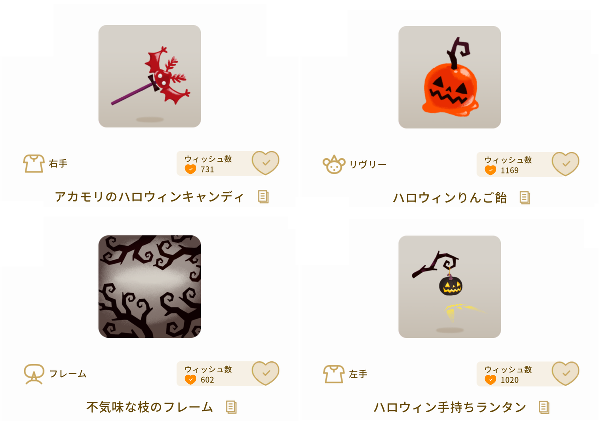
Task: Click the orange wish badge showing 1169
Action: pyautogui.click(x=490, y=170)
